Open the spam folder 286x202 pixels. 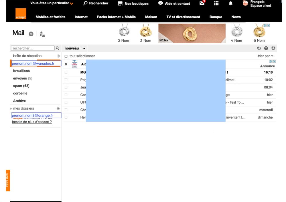tap(21, 86)
